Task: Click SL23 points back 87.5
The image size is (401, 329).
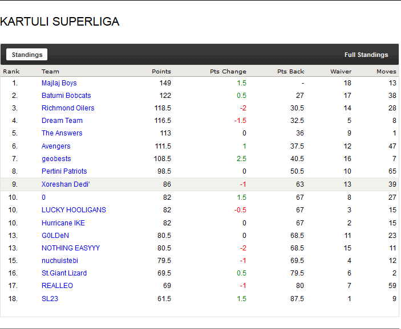Action: point(297,299)
